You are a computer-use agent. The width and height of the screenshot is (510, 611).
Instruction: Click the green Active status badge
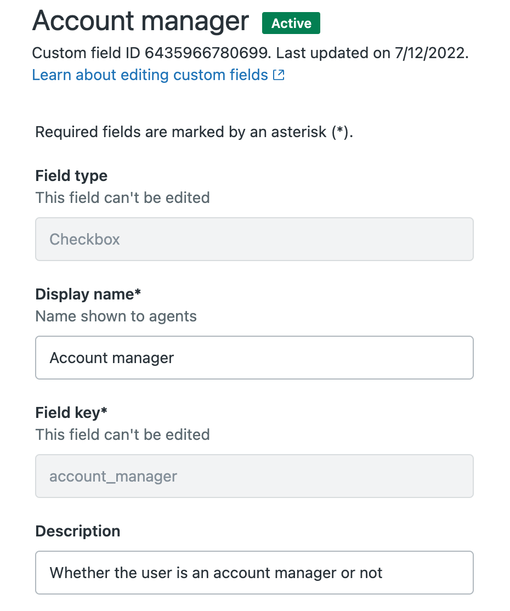tap(291, 23)
